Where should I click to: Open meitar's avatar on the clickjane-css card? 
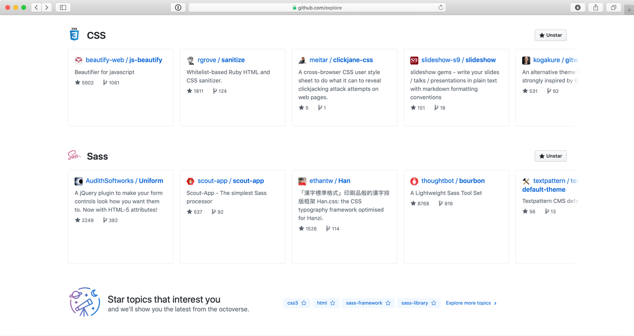[x=302, y=60]
